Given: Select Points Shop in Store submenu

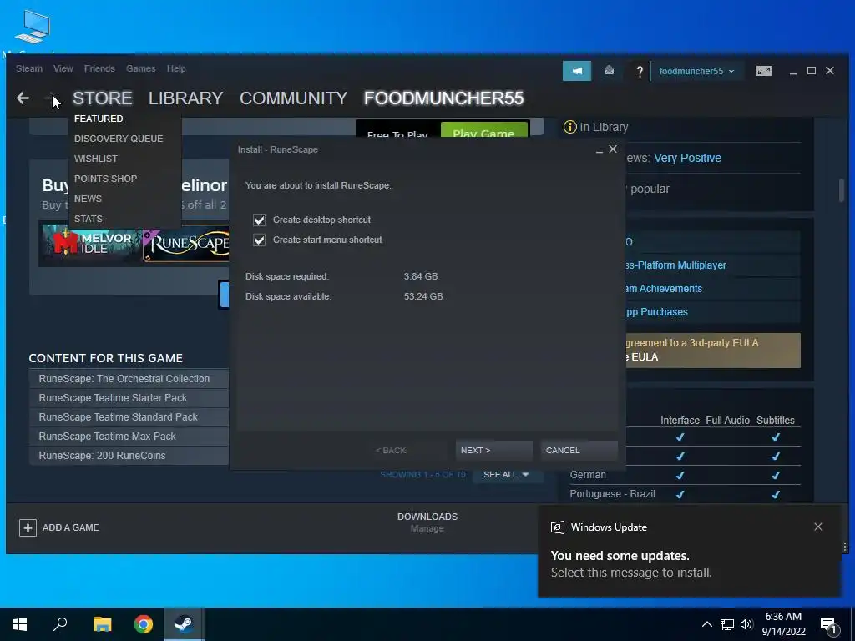Looking at the screenshot, I should click(x=106, y=179).
